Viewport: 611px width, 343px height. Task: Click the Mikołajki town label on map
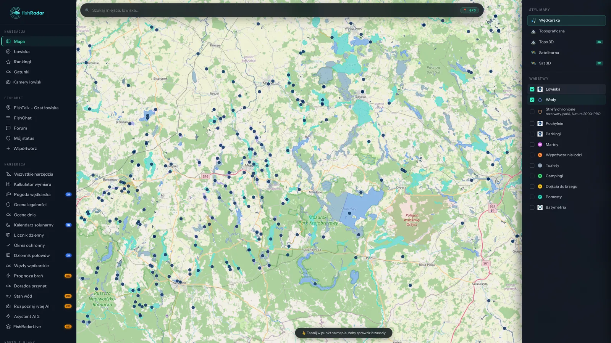pos(315,192)
